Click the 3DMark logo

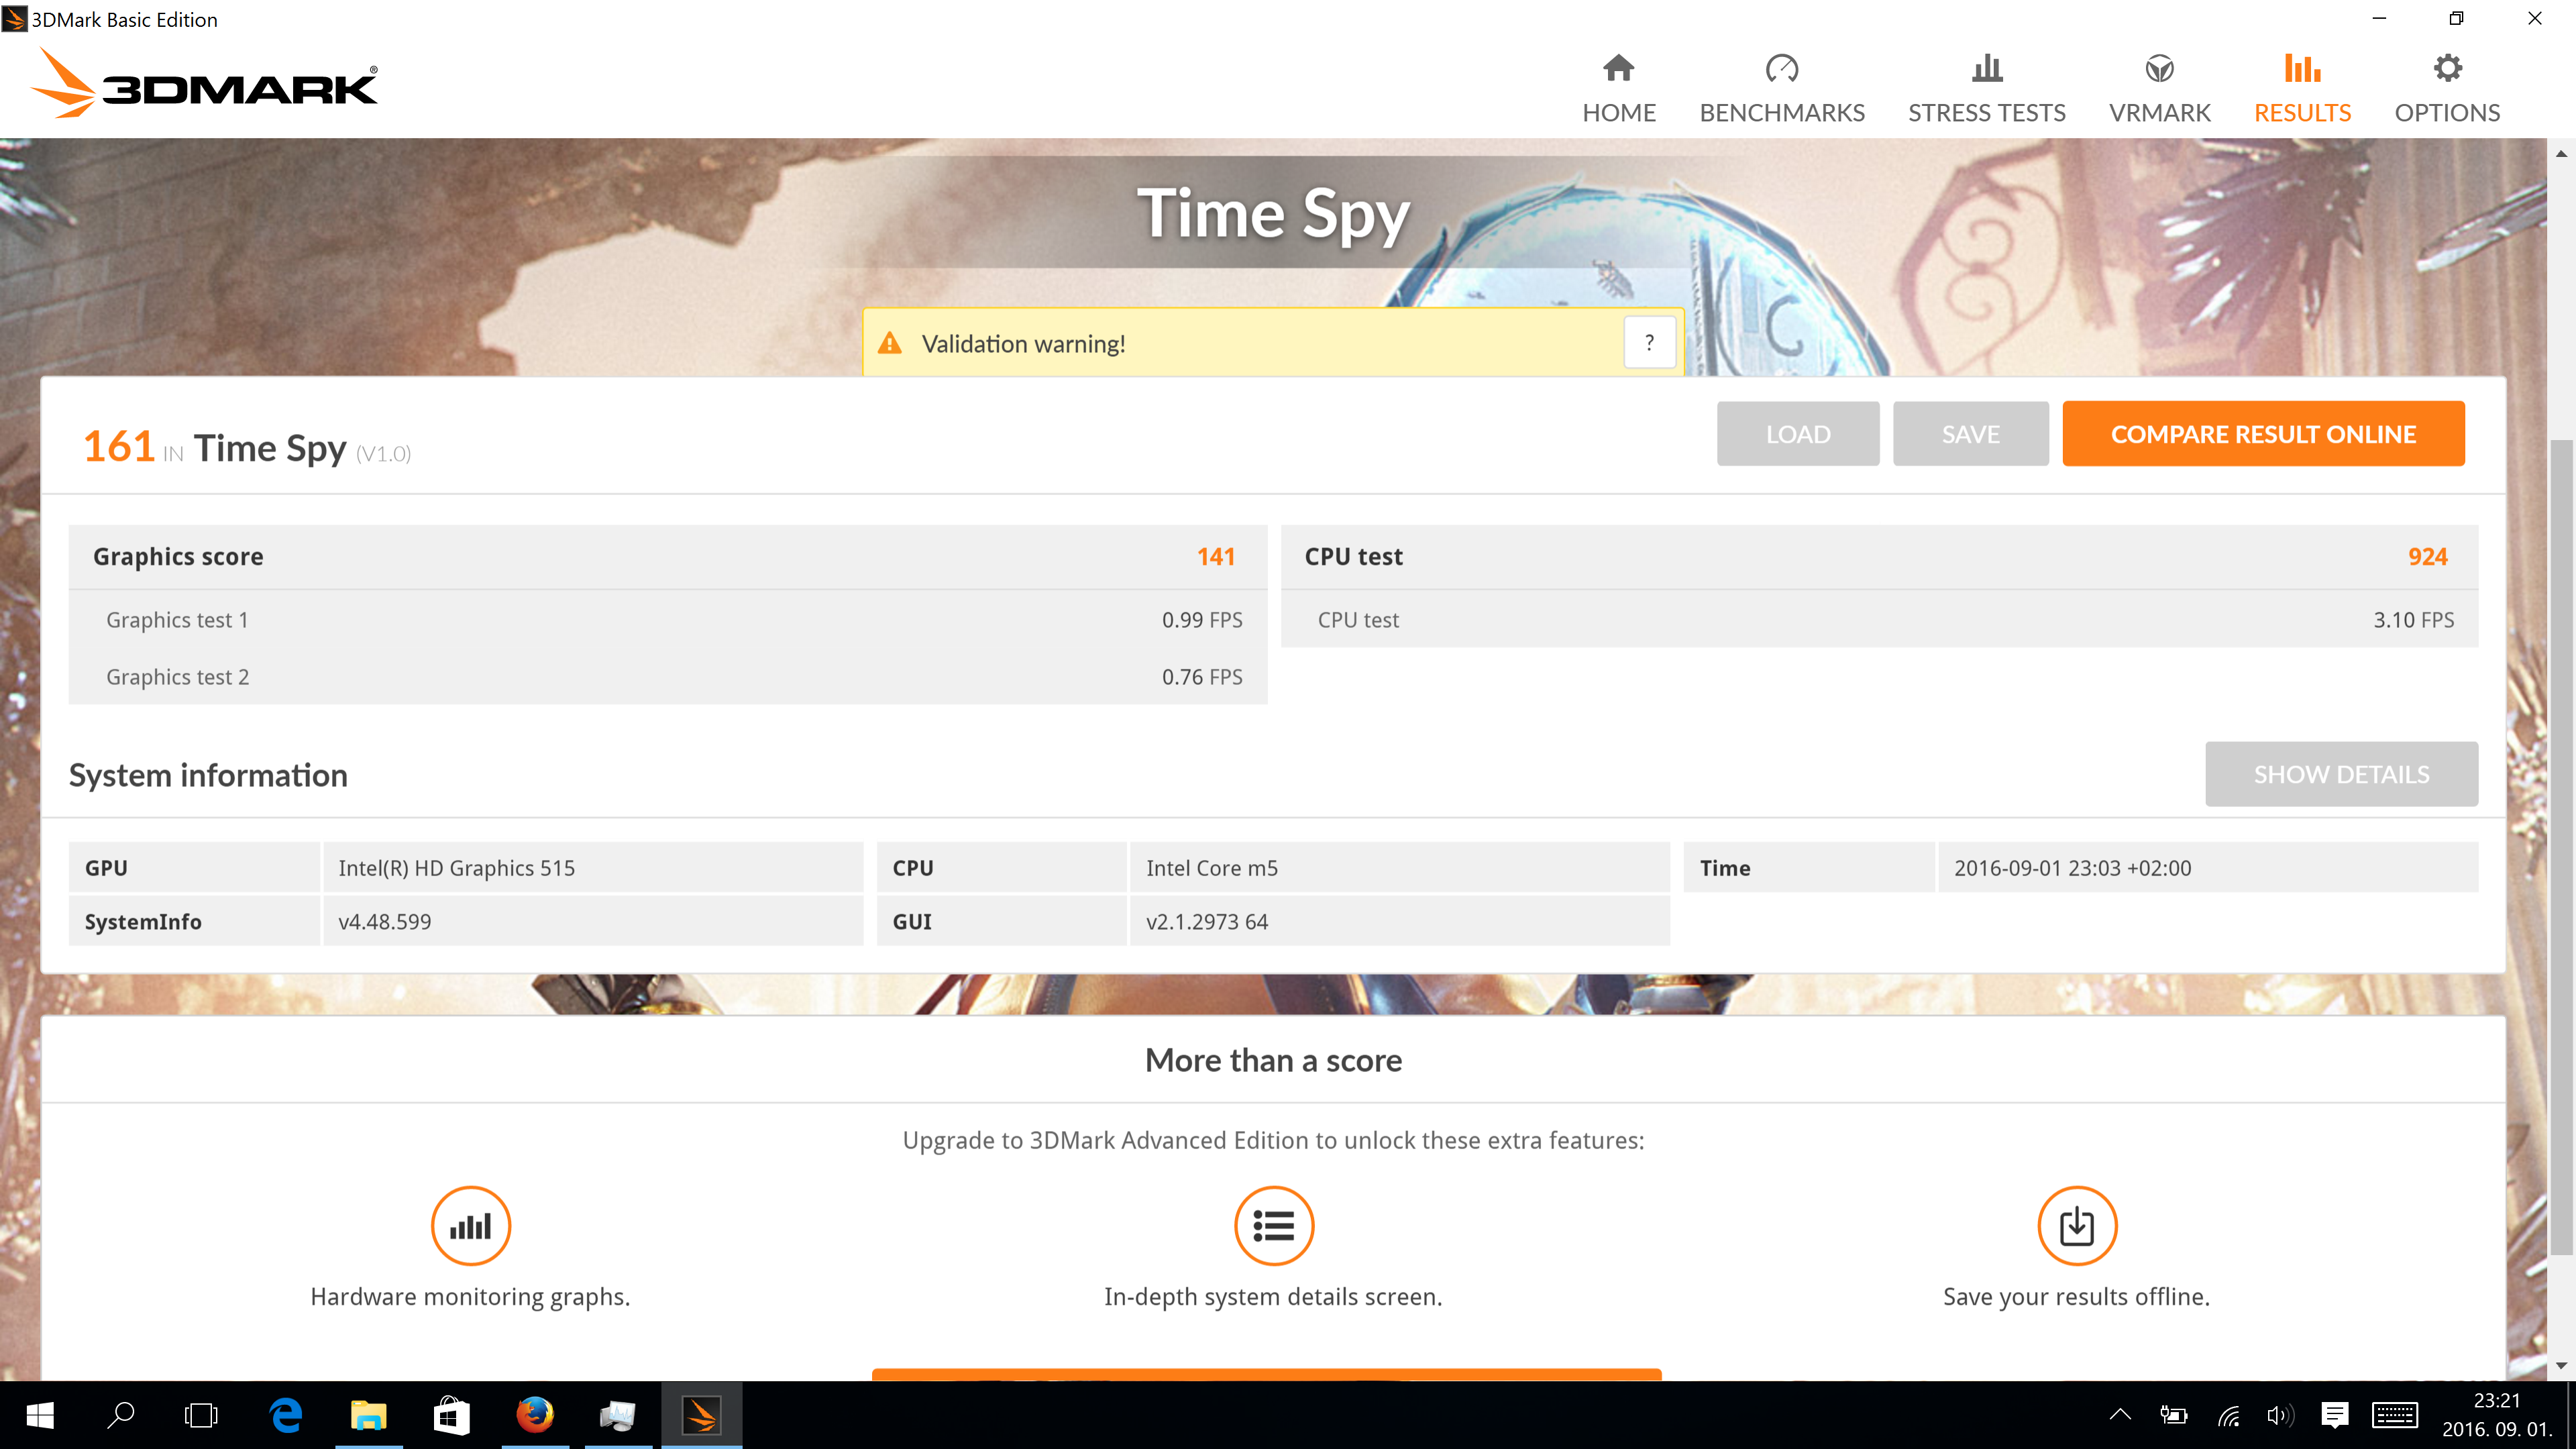click(205, 85)
